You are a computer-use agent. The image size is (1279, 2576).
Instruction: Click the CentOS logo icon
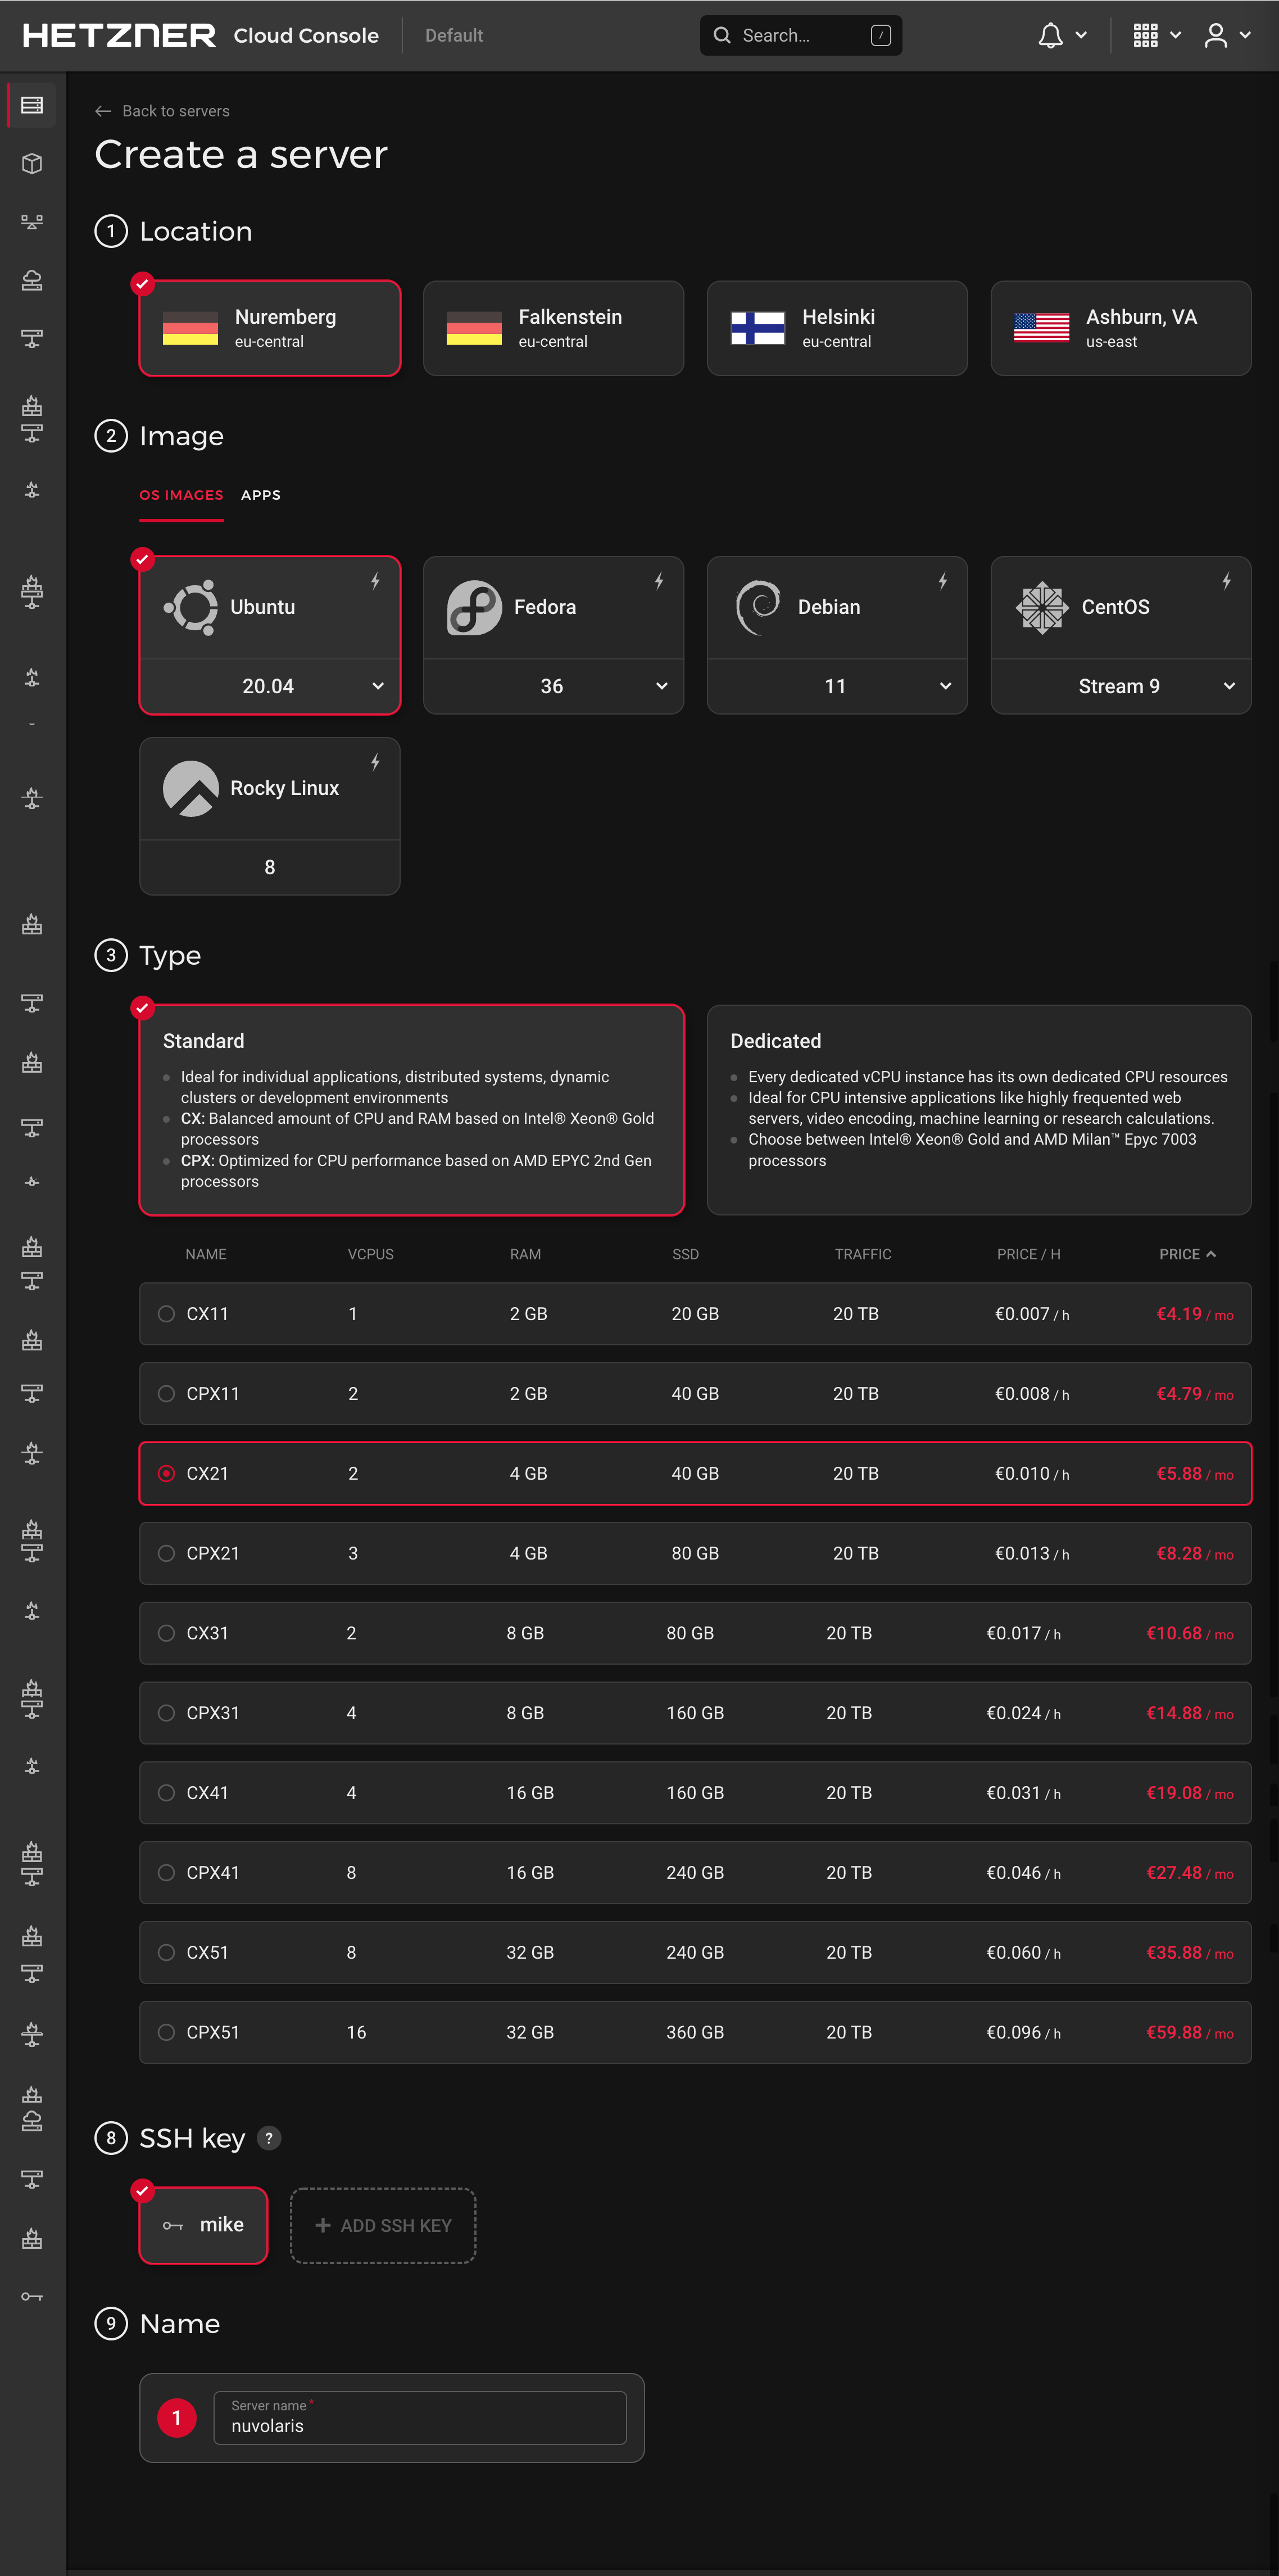coord(1041,607)
